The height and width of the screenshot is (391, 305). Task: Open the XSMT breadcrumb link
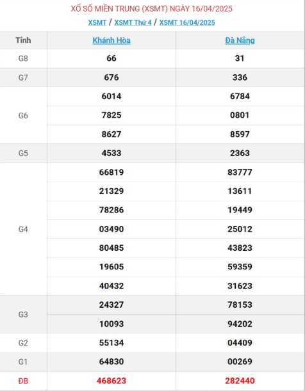[97, 22]
